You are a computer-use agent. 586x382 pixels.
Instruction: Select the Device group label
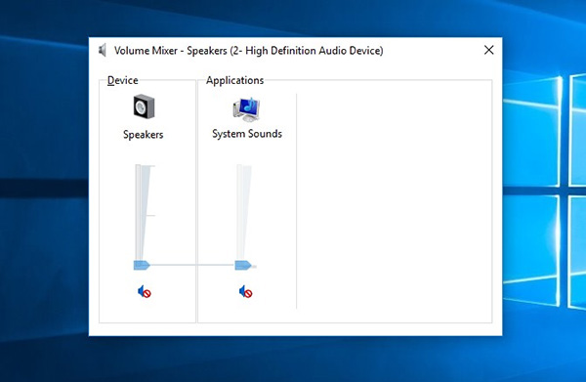pyautogui.click(x=123, y=80)
